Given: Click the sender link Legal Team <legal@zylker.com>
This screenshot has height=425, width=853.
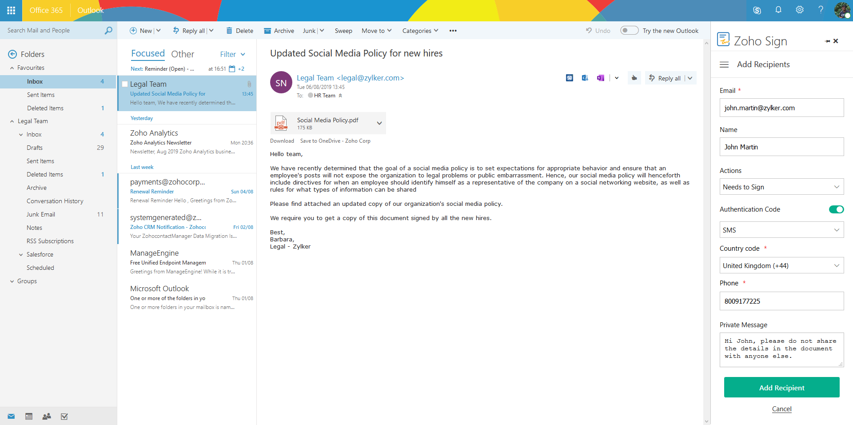Looking at the screenshot, I should (351, 78).
